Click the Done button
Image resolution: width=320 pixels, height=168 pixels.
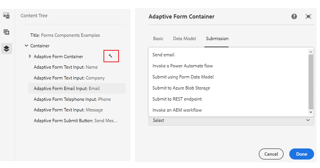tap(301, 154)
